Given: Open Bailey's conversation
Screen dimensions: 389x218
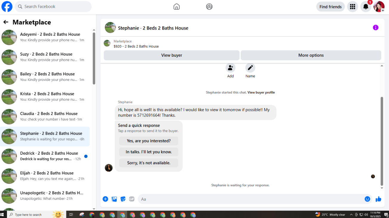Looking at the screenshot, I should pos(45,77).
